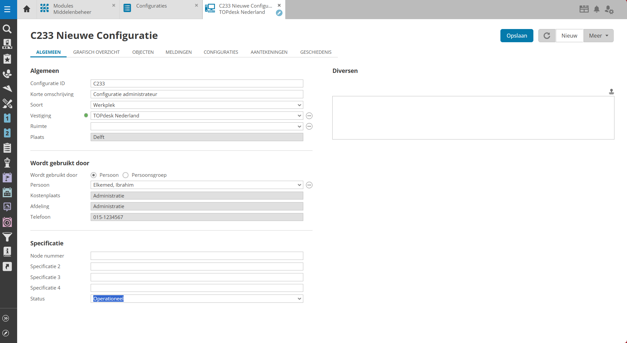The image size is (627, 343).
Task: Click the home icon tab
Action: click(27, 9)
